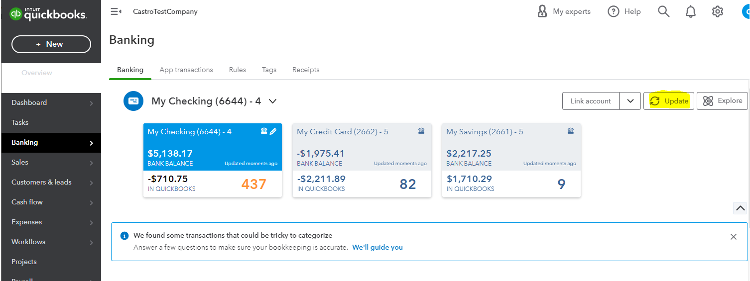Open the settings gear icon
Viewport: 750px width, 281px height.
[x=717, y=11]
